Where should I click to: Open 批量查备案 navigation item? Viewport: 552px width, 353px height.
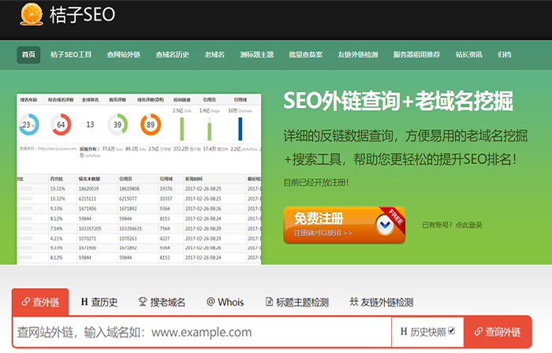306,54
